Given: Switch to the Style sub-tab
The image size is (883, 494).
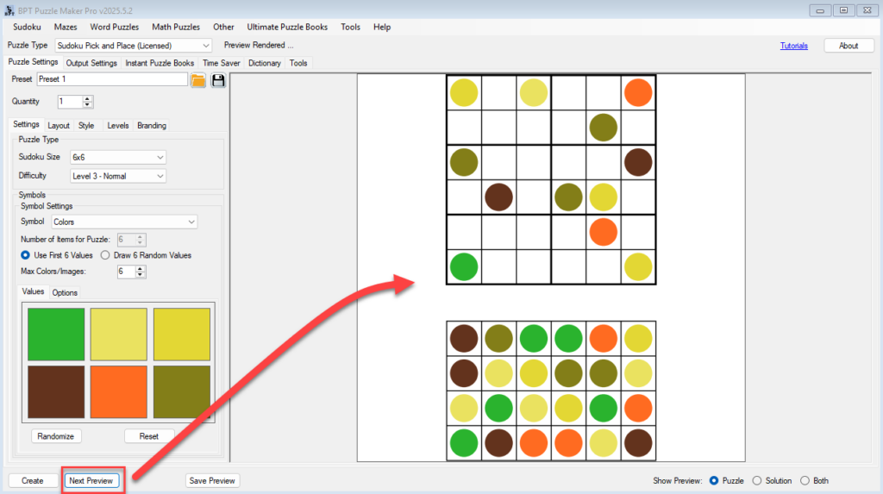Looking at the screenshot, I should [x=86, y=126].
